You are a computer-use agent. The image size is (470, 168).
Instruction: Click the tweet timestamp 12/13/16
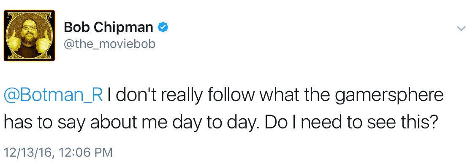tap(28, 152)
